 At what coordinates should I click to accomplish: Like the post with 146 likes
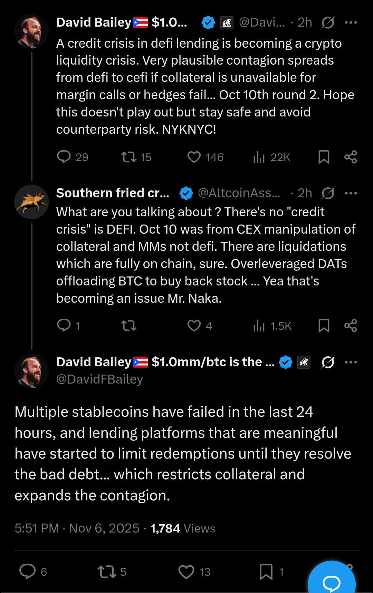[x=194, y=157]
